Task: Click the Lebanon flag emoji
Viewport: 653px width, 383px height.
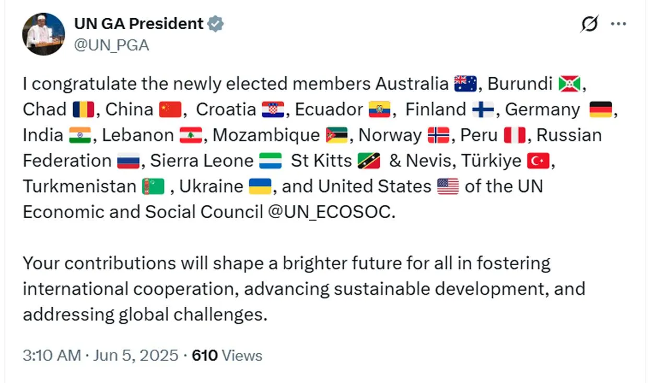Action: (x=191, y=135)
